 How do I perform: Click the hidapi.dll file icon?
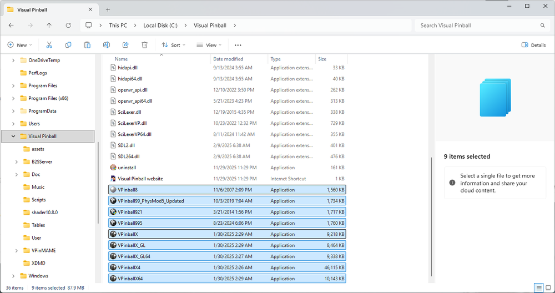click(113, 68)
